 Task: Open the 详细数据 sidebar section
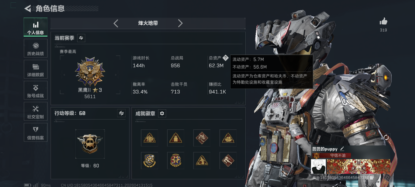36,69
